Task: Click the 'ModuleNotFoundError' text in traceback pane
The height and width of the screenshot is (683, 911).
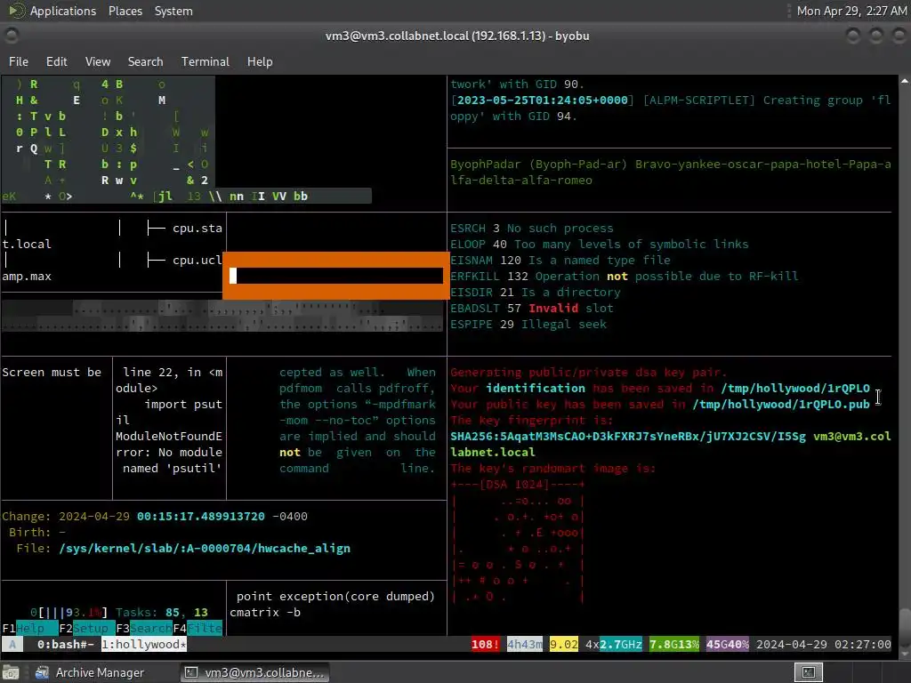Action: [x=168, y=445]
